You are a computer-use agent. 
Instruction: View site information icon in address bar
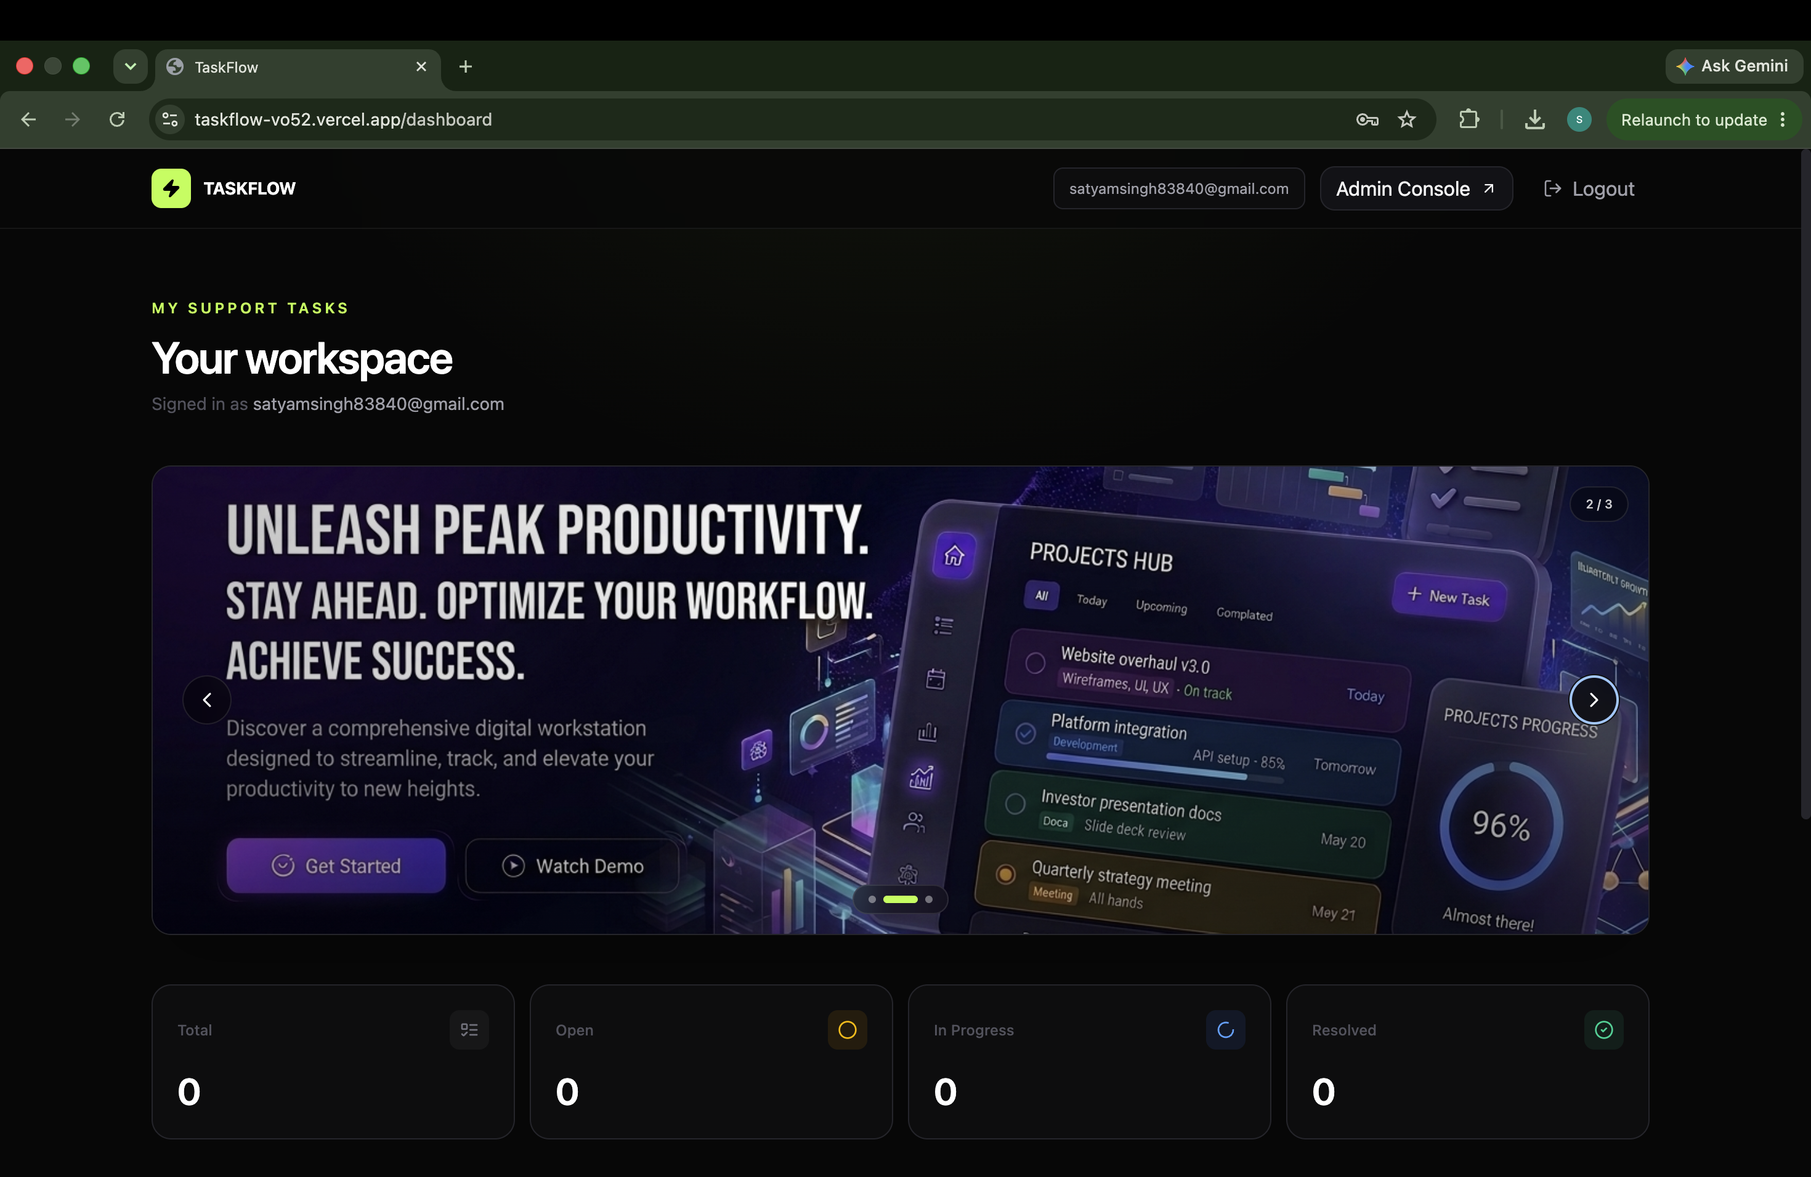171,119
